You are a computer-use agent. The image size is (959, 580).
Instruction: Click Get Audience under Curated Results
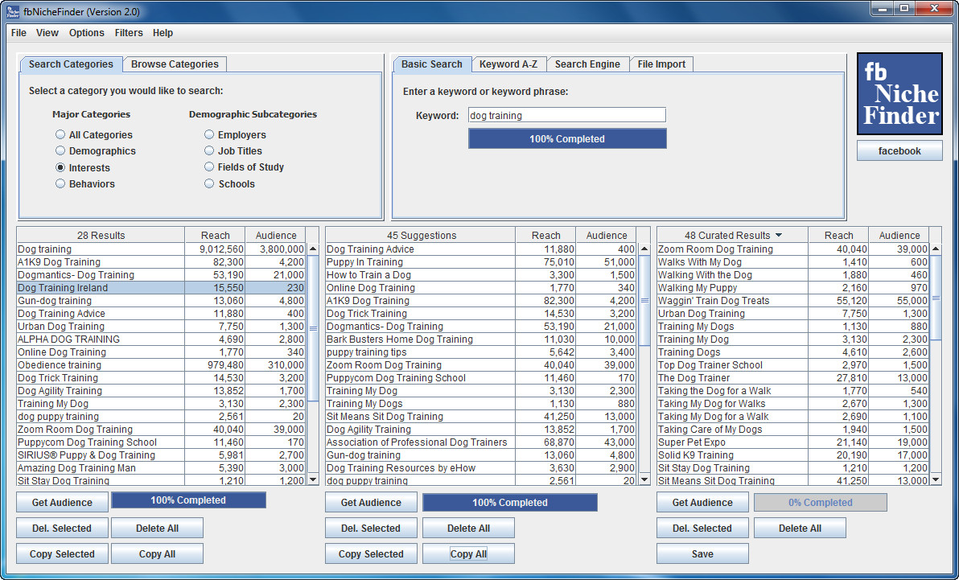point(702,502)
